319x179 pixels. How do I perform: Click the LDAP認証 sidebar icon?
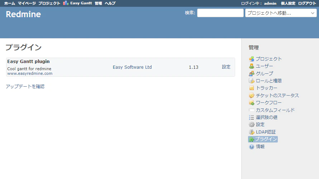click(x=252, y=132)
